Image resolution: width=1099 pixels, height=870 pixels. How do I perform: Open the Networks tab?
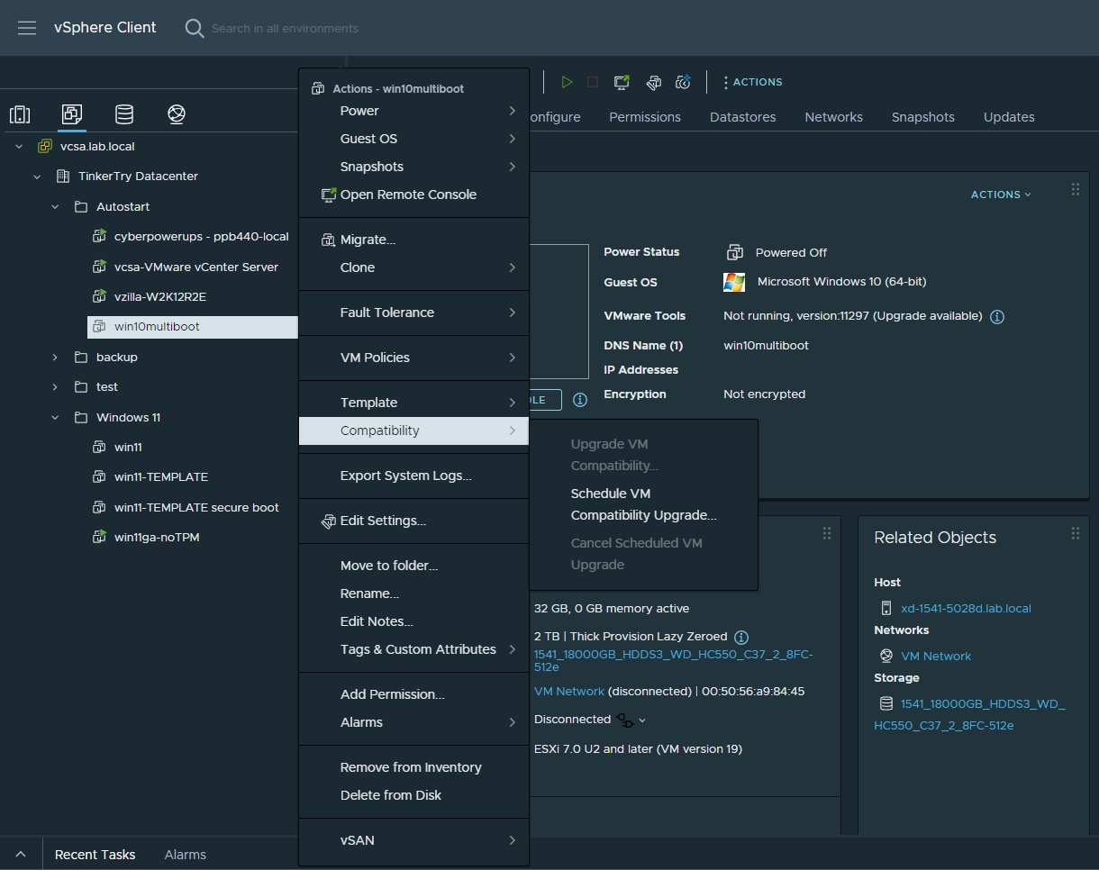834,117
